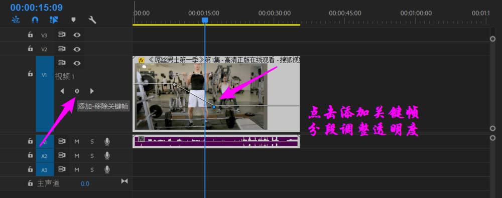This screenshot has width=502, height=198.
Task: Toggle sync lock on A1
Action: pos(62,141)
